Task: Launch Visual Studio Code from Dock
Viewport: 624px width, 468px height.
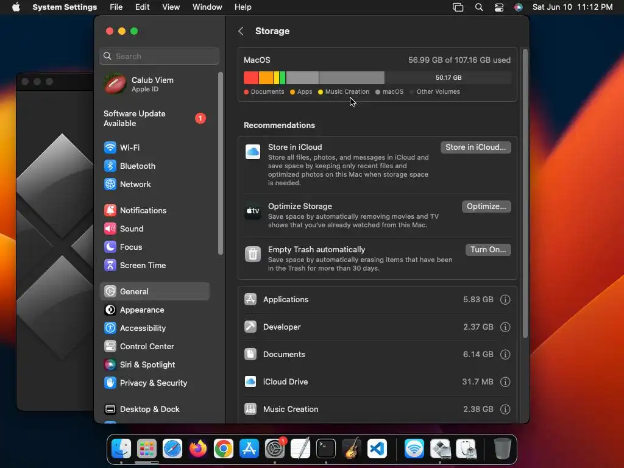Action: [x=377, y=449]
